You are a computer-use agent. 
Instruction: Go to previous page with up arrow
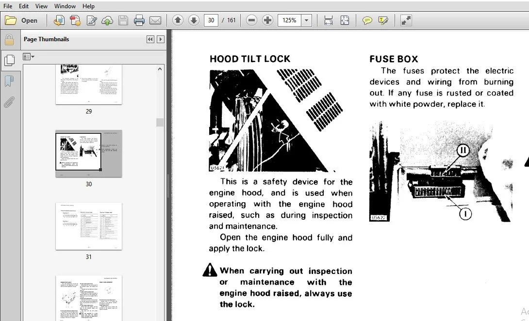click(x=178, y=20)
